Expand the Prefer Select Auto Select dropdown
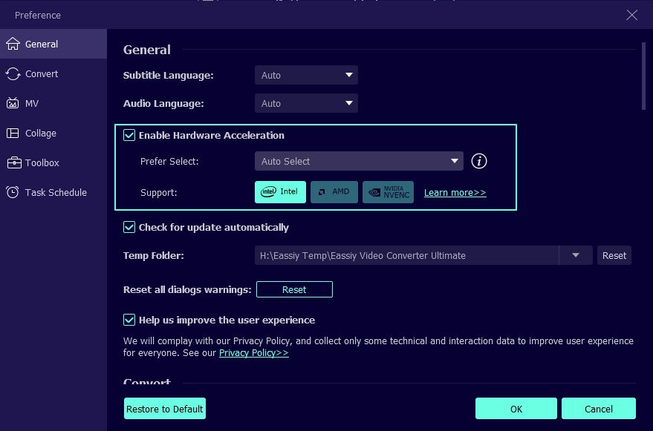The height and width of the screenshot is (431, 653). [359, 161]
